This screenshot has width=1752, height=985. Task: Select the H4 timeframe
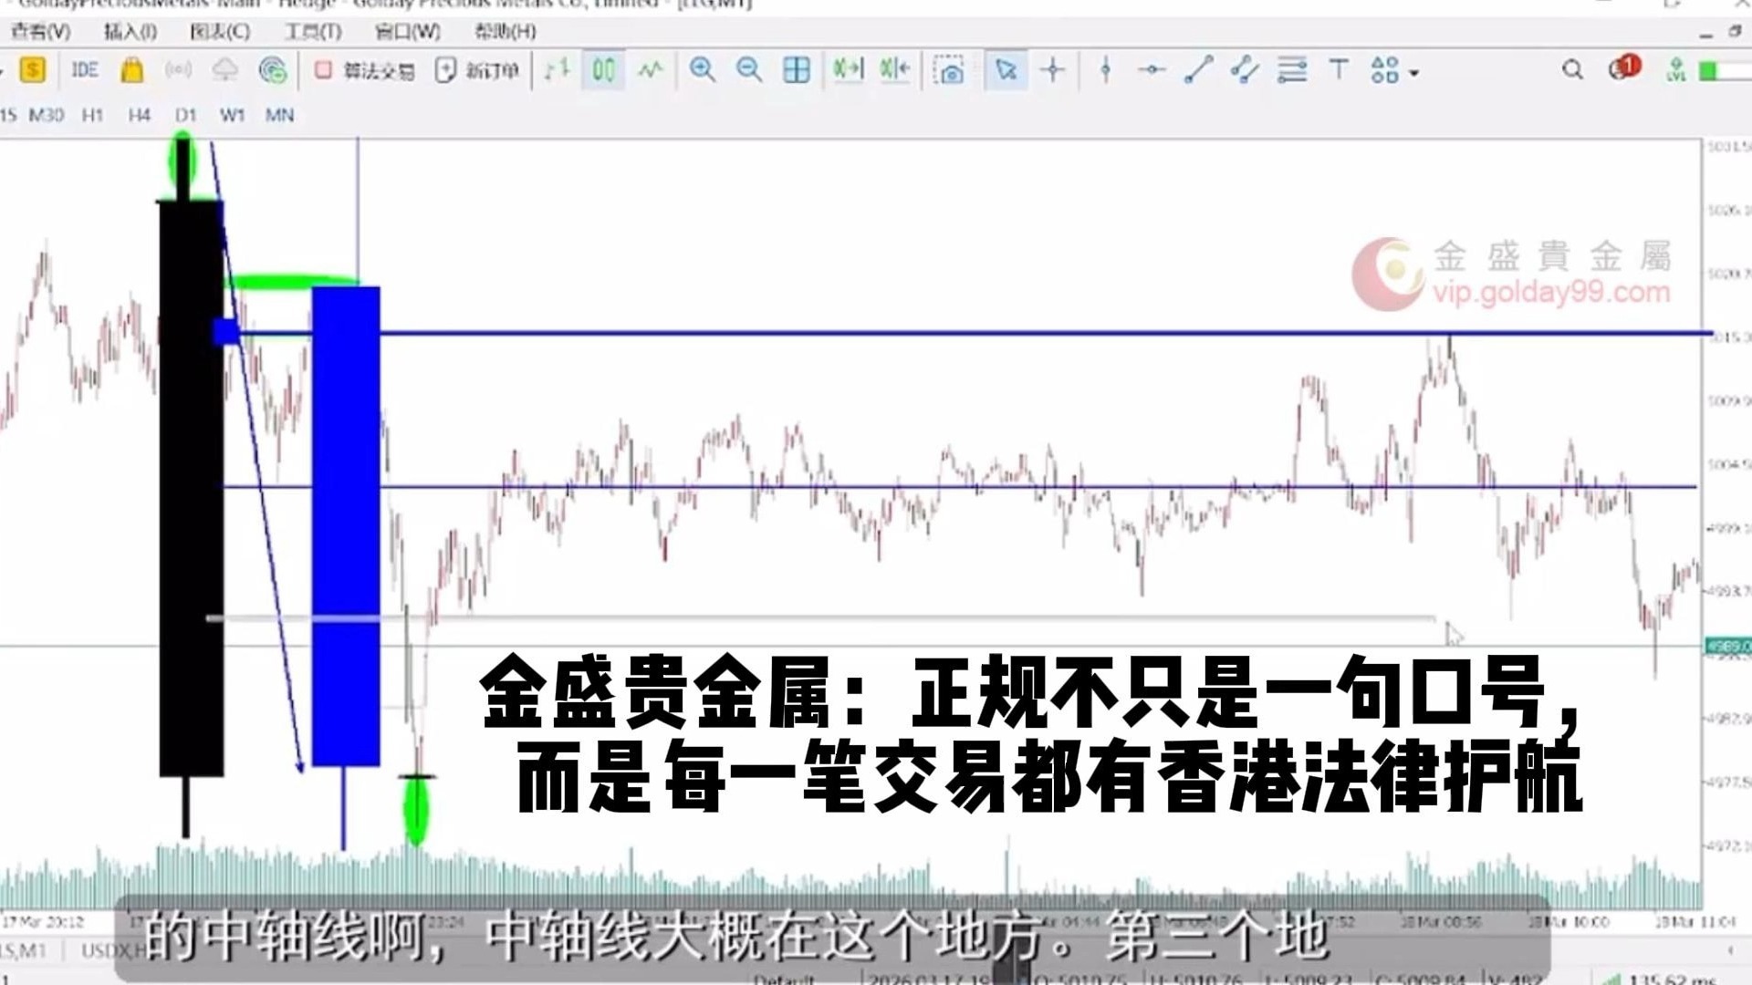pos(139,116)
